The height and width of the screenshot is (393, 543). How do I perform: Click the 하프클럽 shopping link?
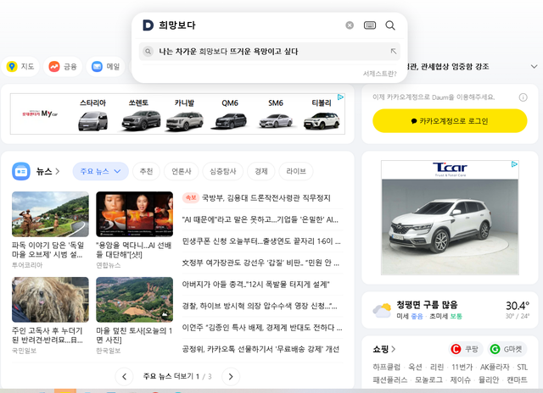[x=387, y=367]
